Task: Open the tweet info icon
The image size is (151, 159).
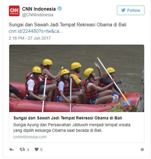Action: click(x=142, y=150)
